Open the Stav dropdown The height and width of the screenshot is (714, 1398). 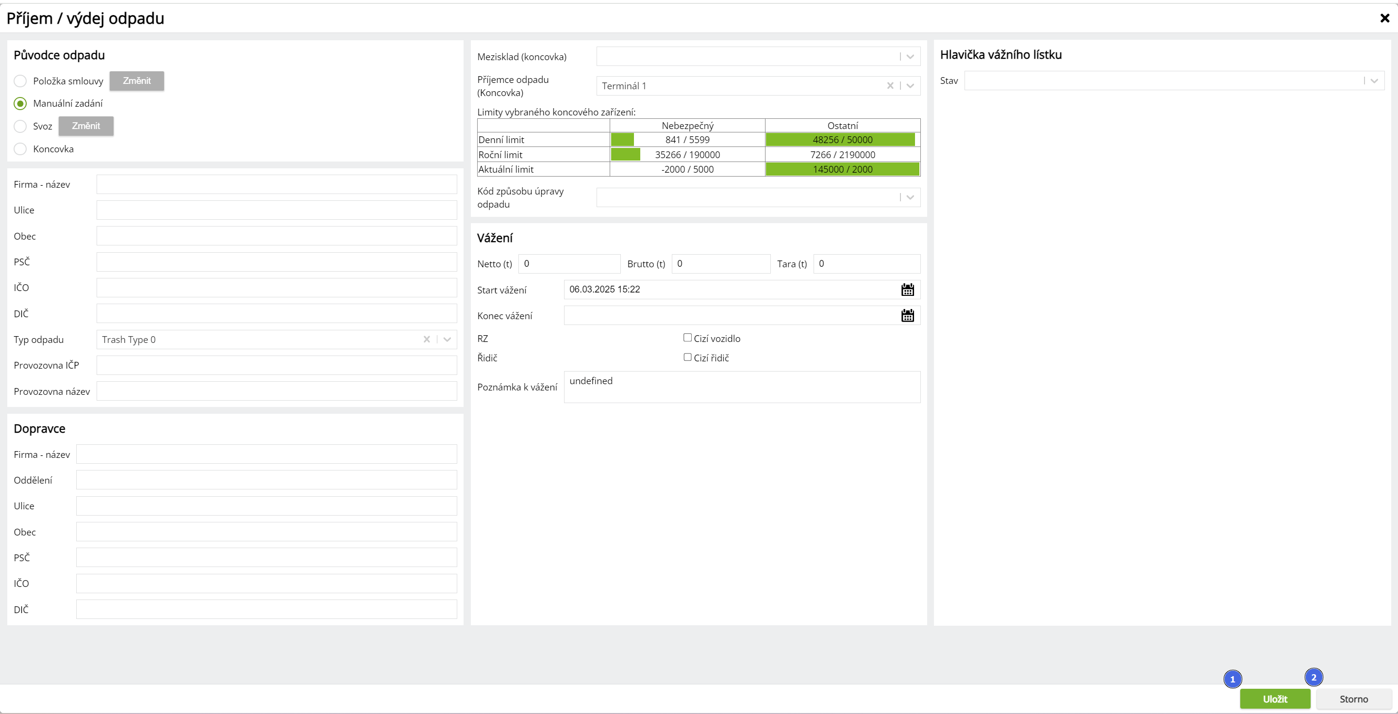pos(1374,81)
